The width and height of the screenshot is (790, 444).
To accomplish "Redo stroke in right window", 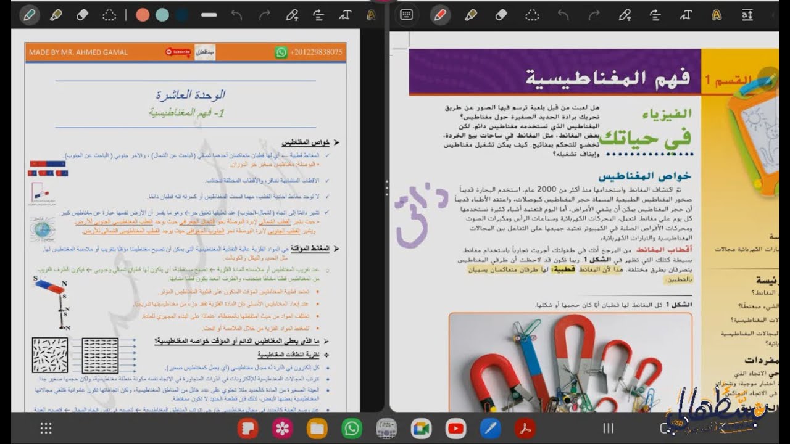I will (x=594, y=15).
